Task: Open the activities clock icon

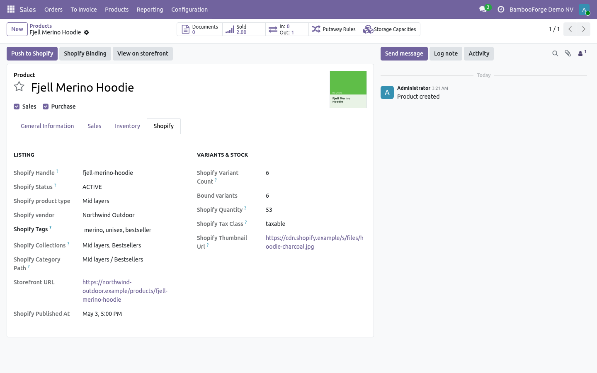Action: [x=501, y=9]
